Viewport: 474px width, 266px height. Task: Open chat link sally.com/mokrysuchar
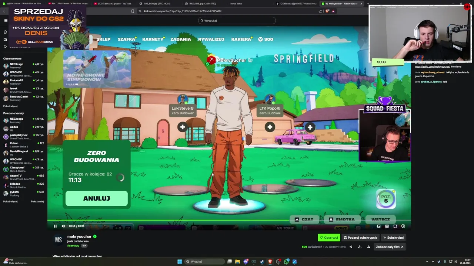(x=432, y=66)
